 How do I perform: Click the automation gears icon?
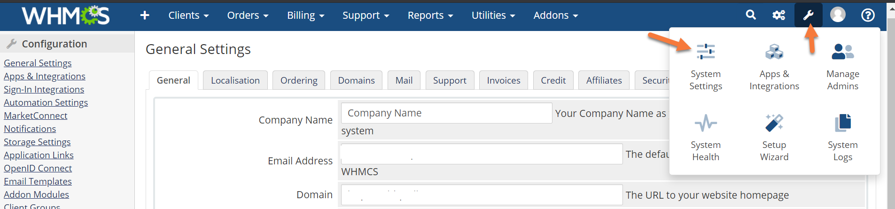click(x=778, y=15)
